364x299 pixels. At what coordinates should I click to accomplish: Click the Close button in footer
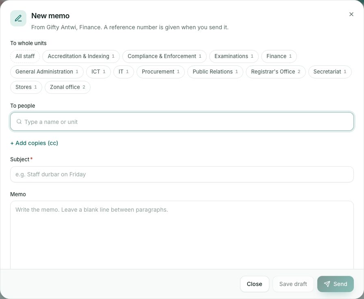tap(254, 284)
